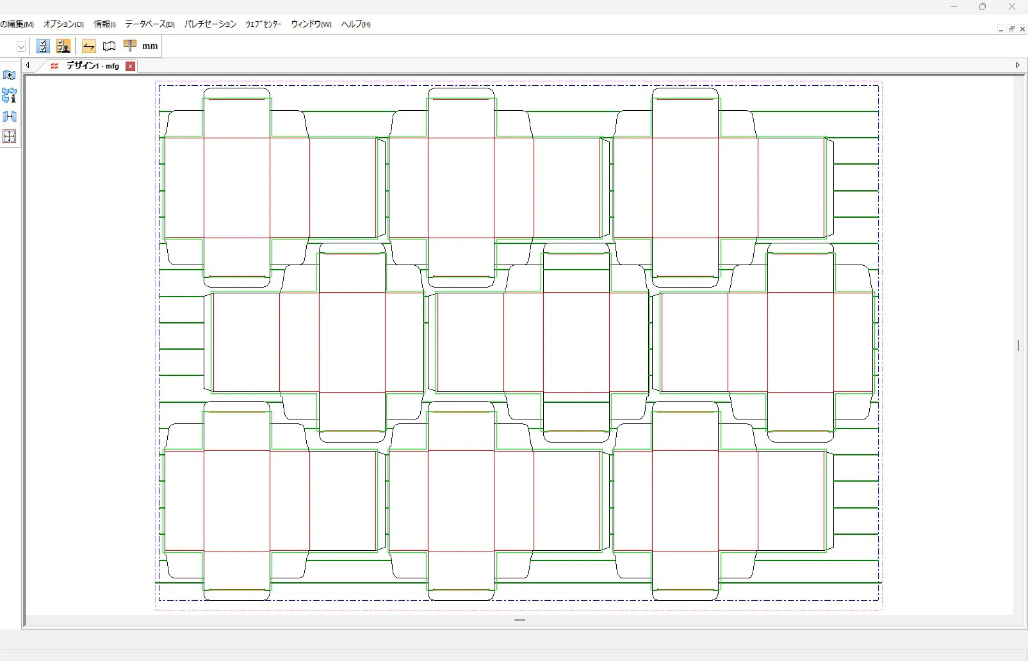Open the ヘルプ menu
This screenshot has height=661, width=1028.
[x=355, y=24]
